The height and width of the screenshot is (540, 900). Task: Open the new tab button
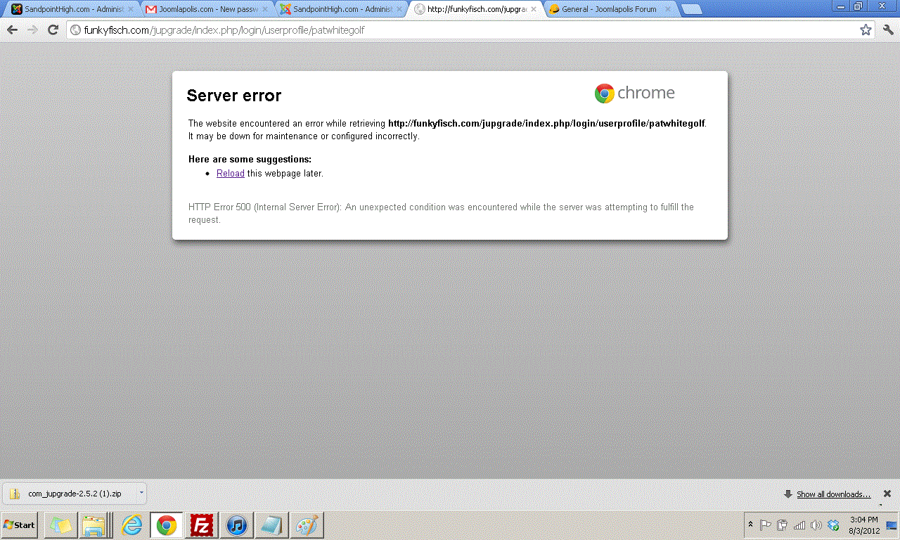tap(691, 9)
